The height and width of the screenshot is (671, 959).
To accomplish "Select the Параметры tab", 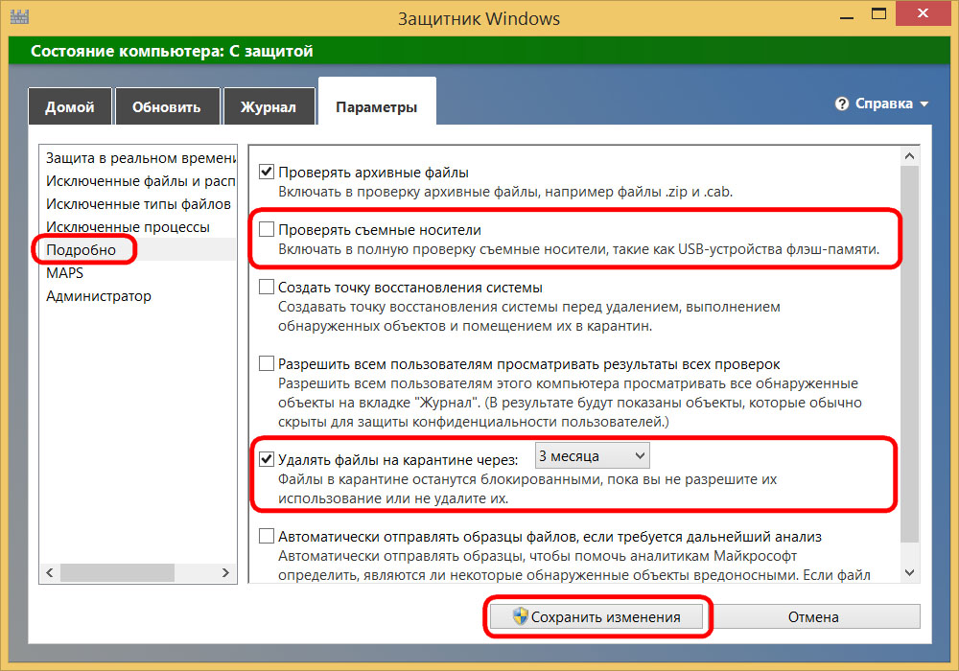I will tap(377, 103).
